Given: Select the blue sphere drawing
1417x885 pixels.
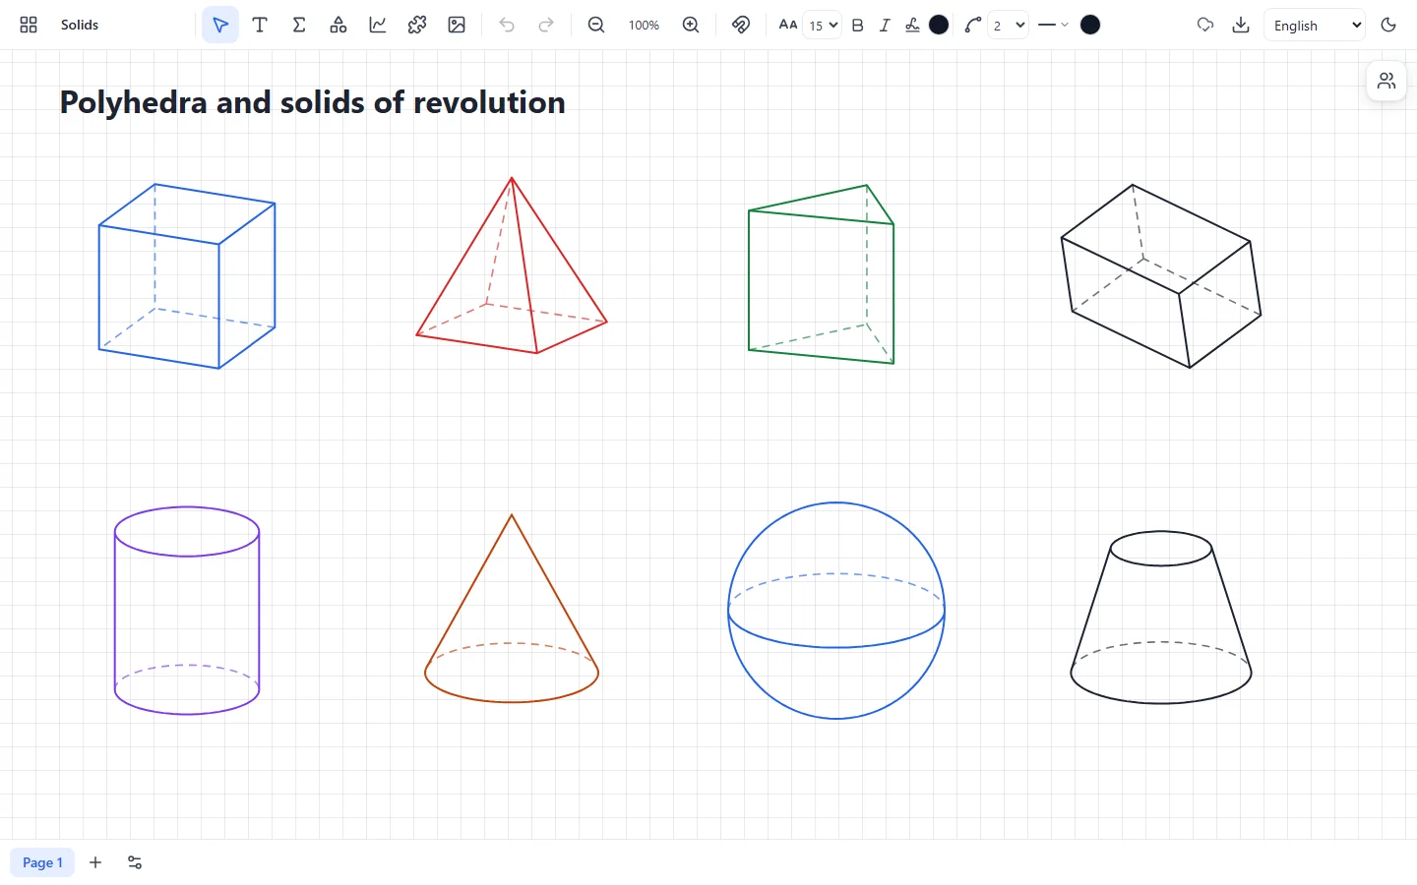Looking at the screenshot, I should click(836, 611).
